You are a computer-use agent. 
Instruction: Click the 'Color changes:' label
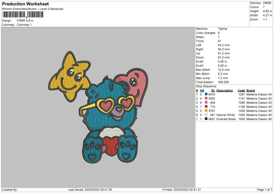click(206, 33)
